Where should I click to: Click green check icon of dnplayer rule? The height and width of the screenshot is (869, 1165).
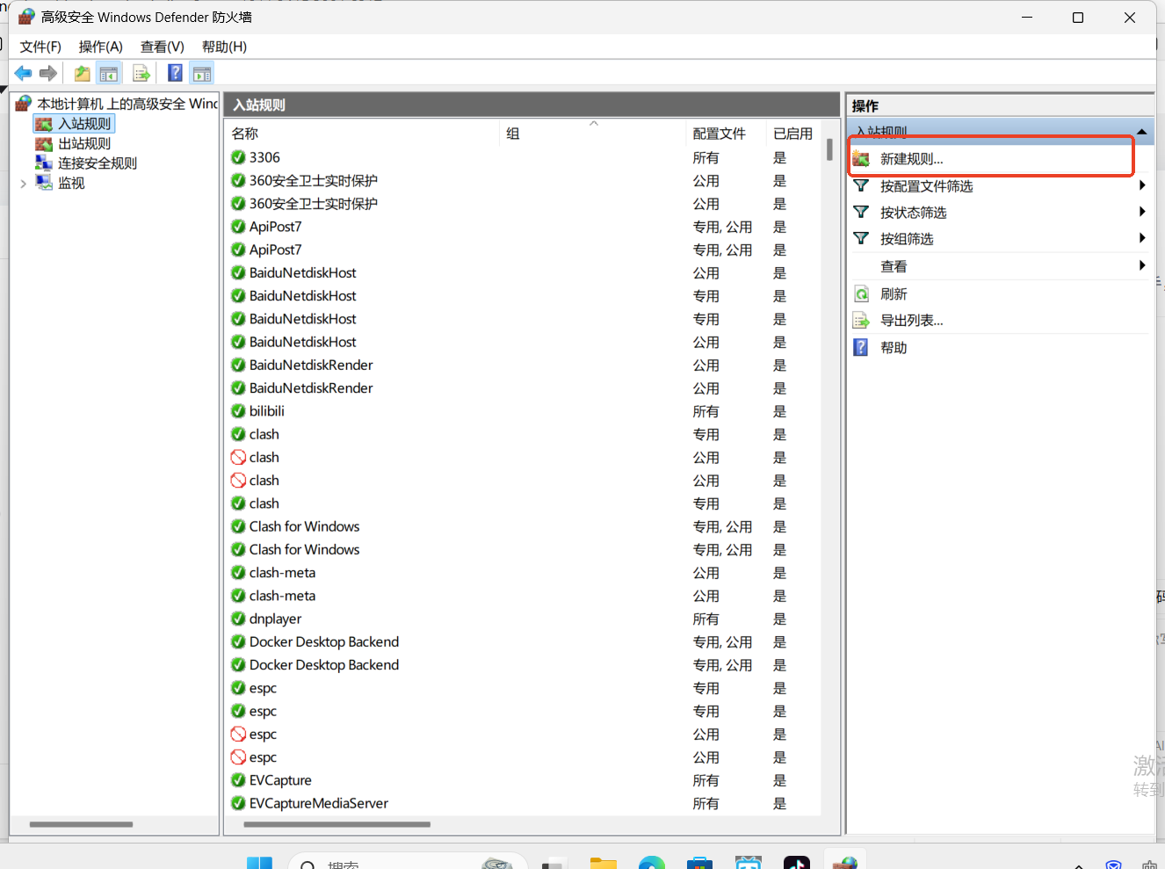(238, 619)
